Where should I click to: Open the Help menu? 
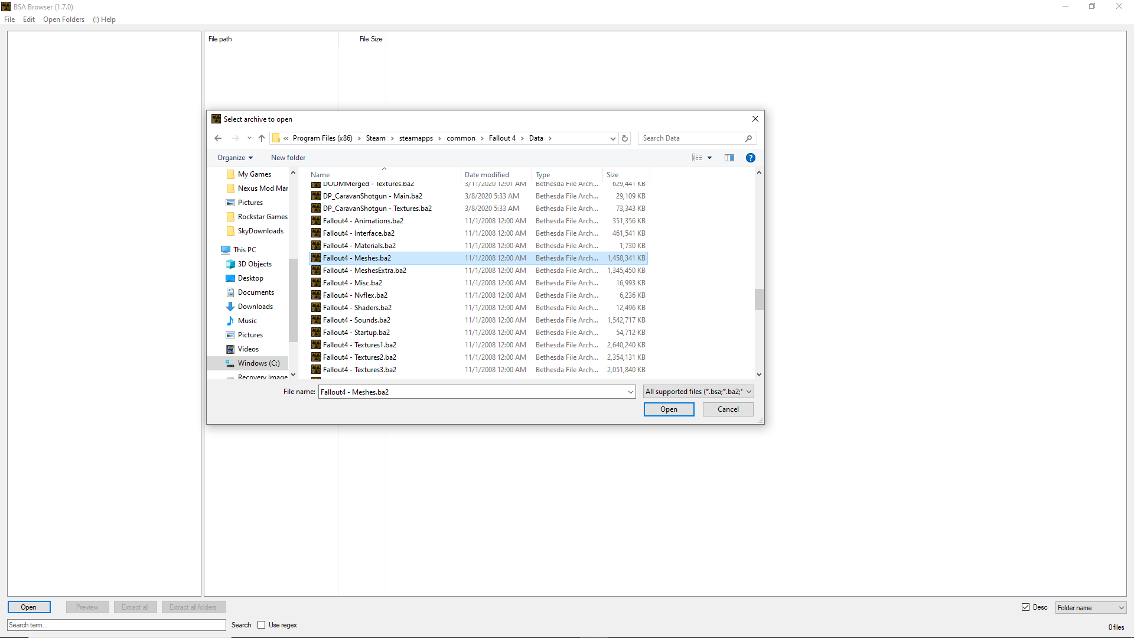click(x=104, y=19)
